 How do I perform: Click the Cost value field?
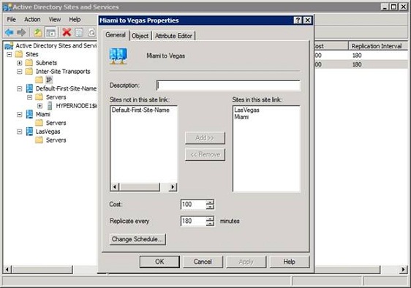(x=194, y=205)
